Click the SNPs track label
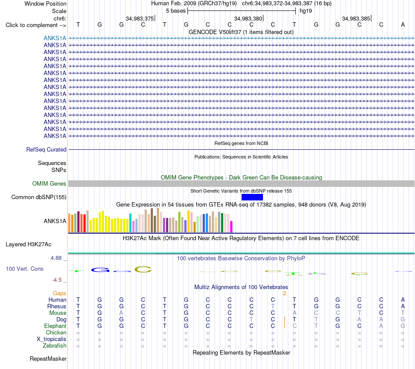 point(59,170)
